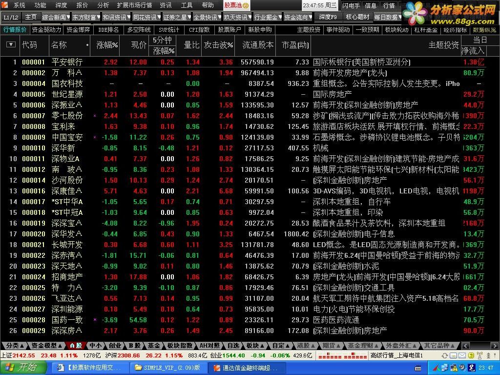The image size is (500, 375).
Task: Click the network warning tray icon
Action: 454,368
